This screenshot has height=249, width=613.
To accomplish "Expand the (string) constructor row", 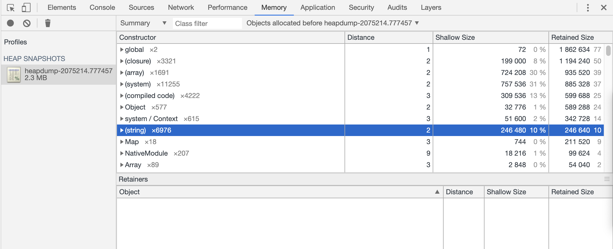I will pos(122,130).
